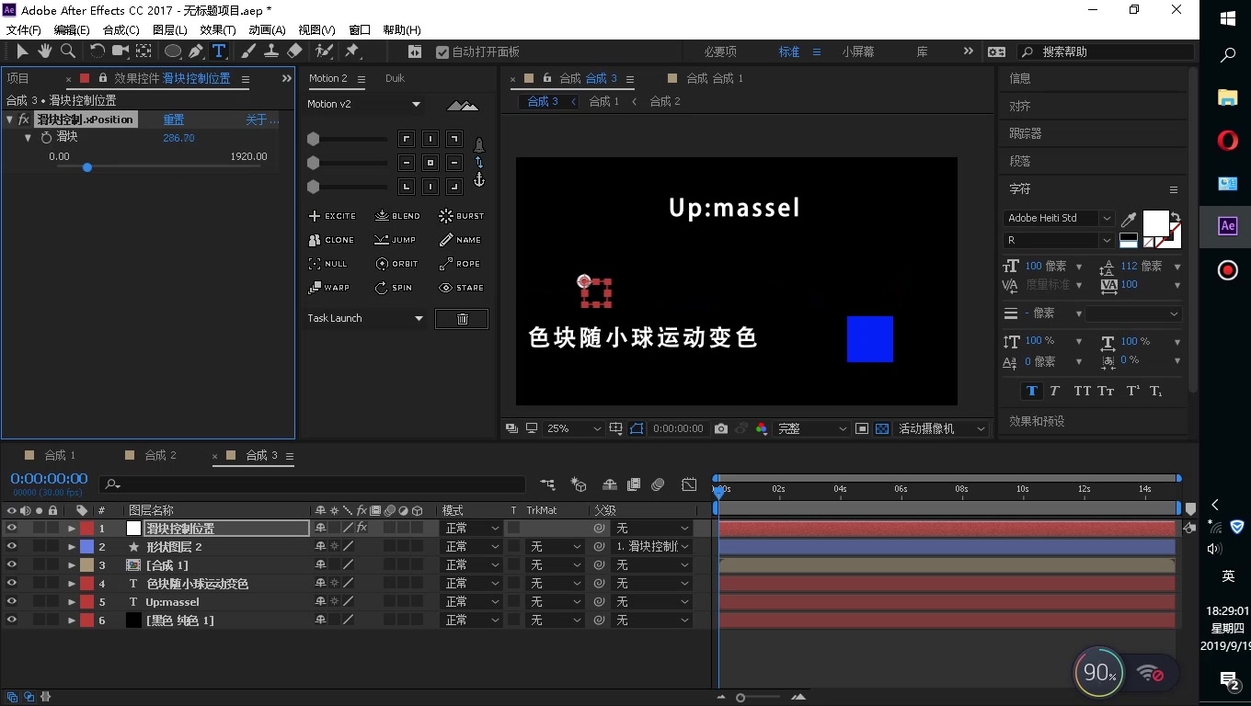Screen dimensions: 1251x706
Task: Switch to the 合成 1 timeline tab
Action: (58, 454)
